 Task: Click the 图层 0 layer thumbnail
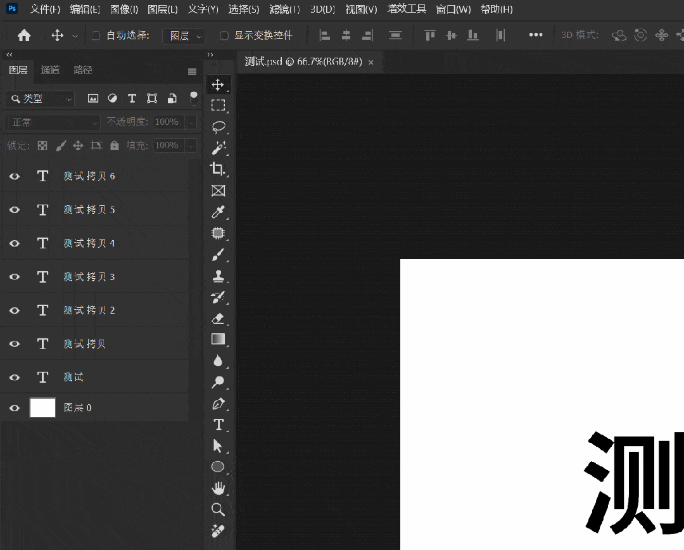click(42, 407)
